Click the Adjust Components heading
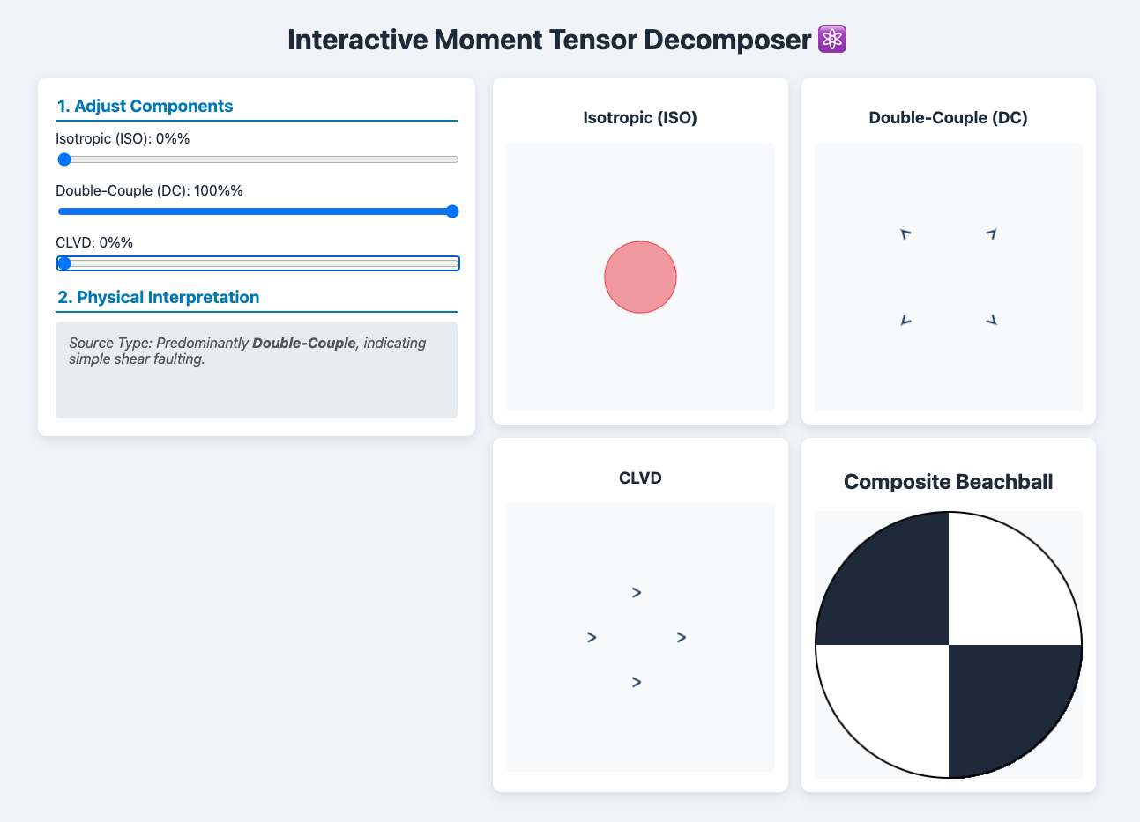Image resolution: width=1140 pixels, height=822 pixels. pyautogui.click(x=145, y=107)
